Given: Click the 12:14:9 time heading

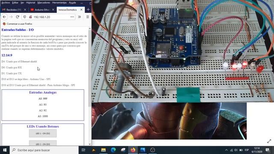Looking at the screenshot, I should [7, 55].
